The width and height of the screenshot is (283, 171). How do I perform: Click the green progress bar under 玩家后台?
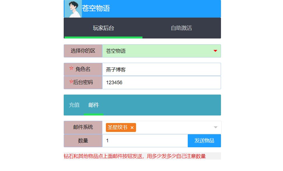coord(103,37)
